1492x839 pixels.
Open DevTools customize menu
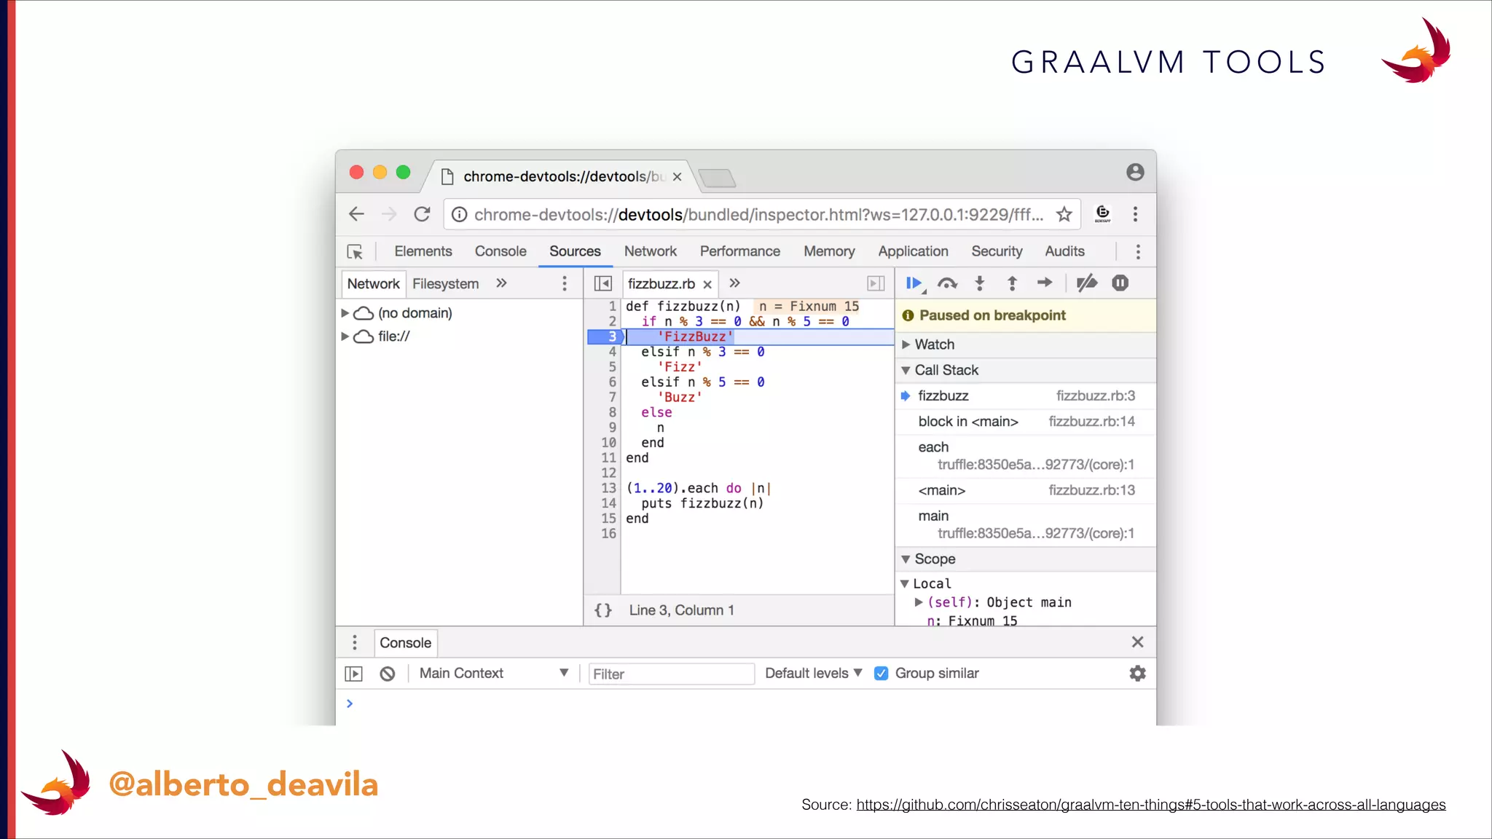[x=1138, y=252]
